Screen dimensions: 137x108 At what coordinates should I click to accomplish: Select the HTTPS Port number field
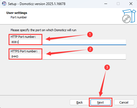point(68,57)
